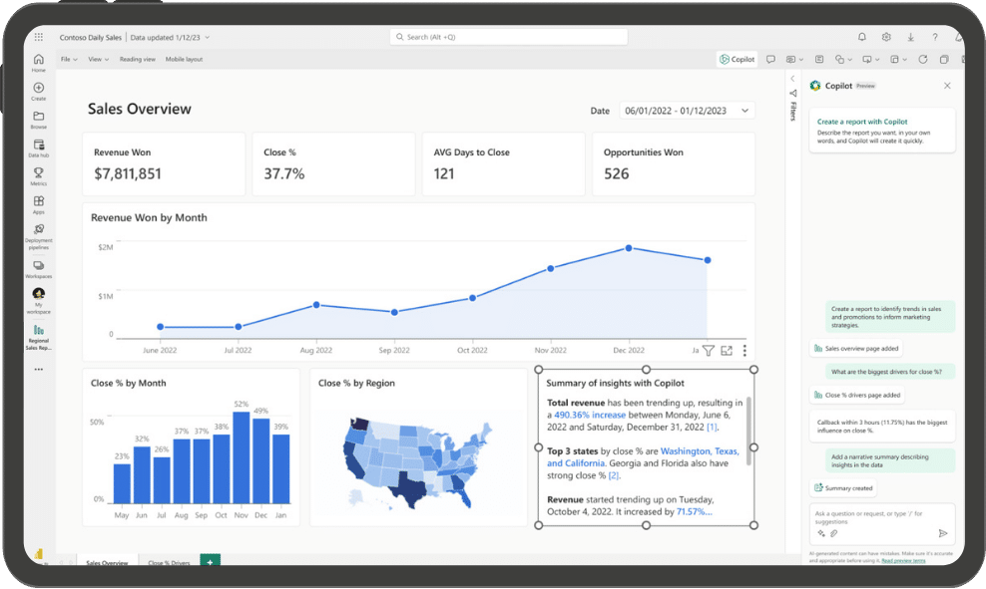Screen dimensions: 986x589
Task: Open Read preview terms link
Action: coord(903,560)
